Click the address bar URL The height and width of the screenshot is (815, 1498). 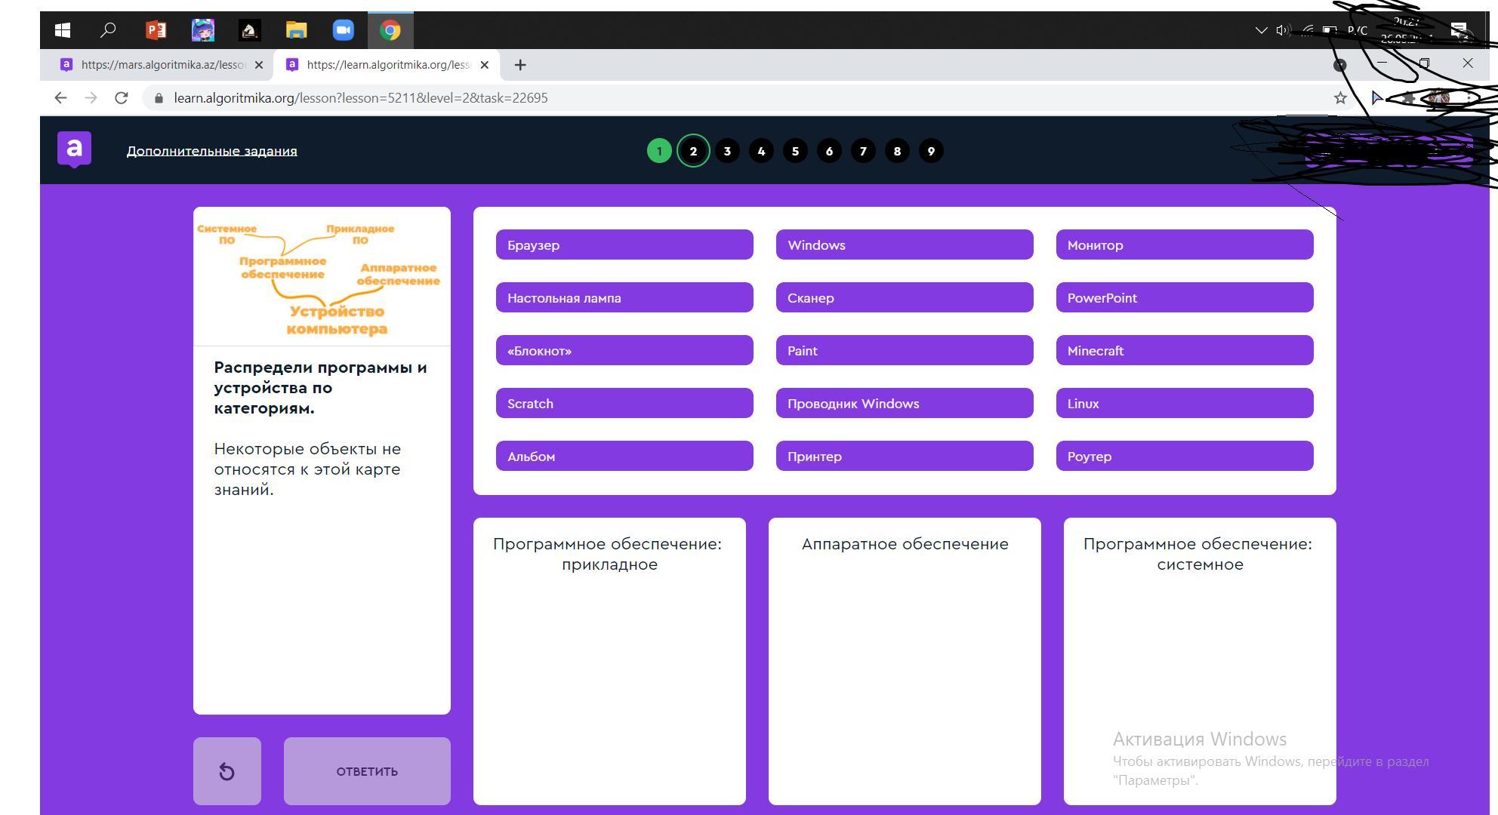pos(361,98)
